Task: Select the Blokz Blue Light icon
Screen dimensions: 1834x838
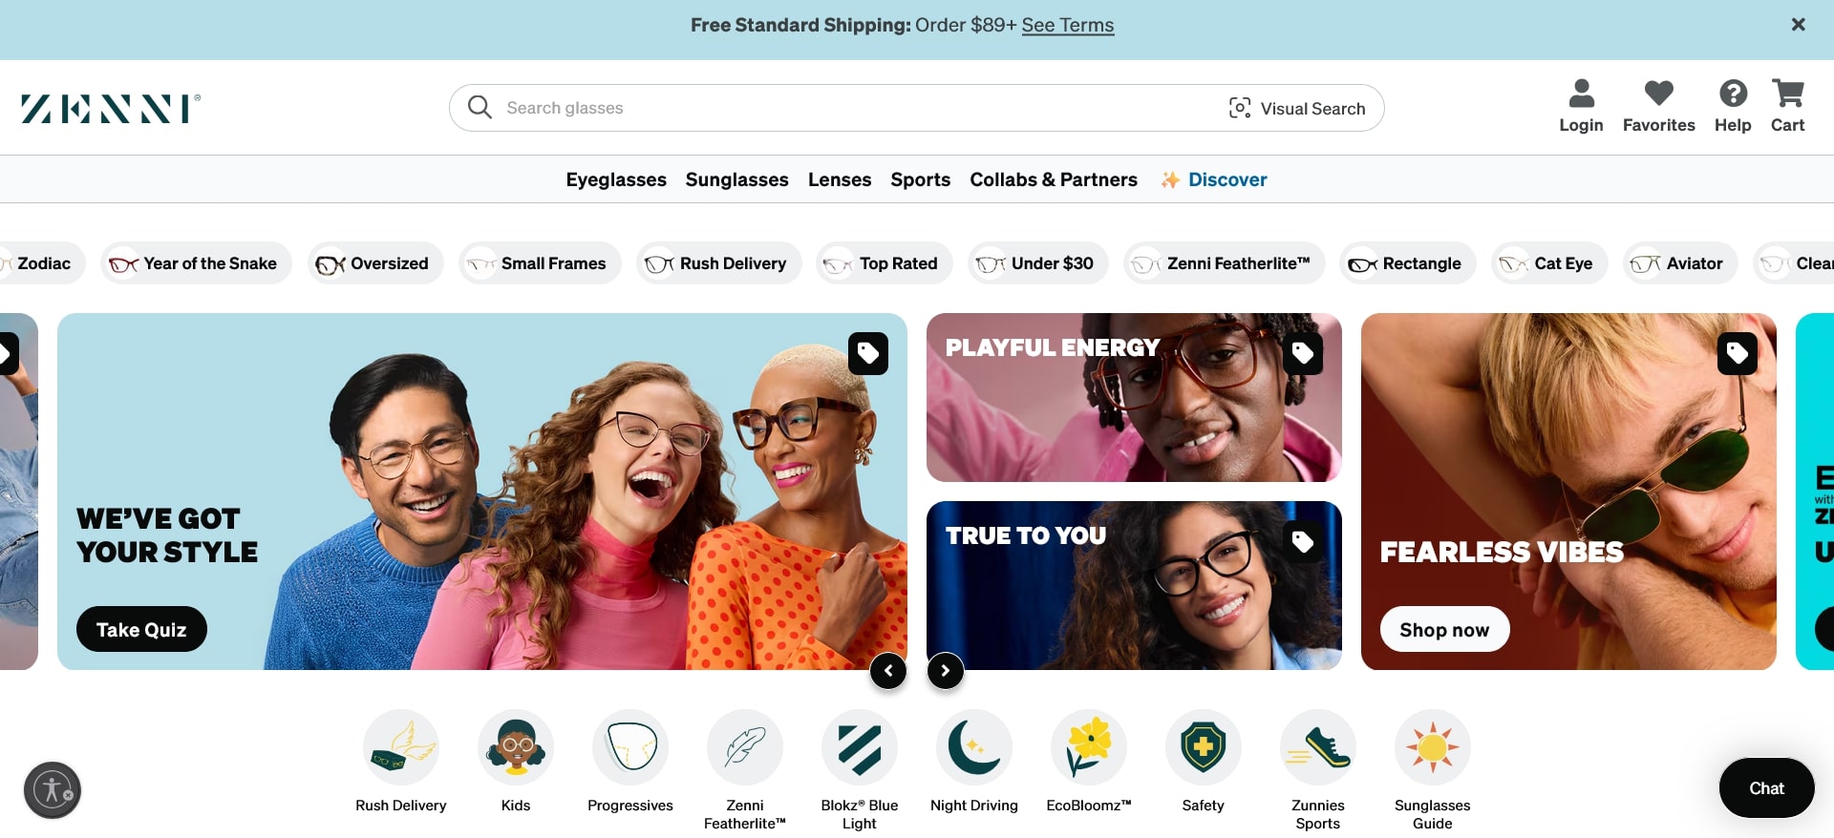Action: point(860,747)
